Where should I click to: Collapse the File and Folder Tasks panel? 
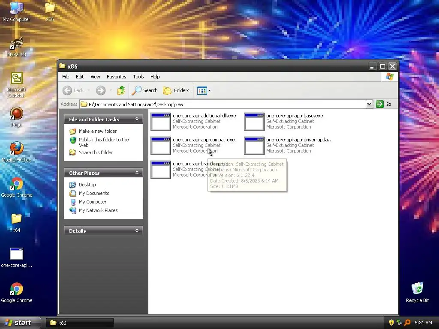point(137,119)
